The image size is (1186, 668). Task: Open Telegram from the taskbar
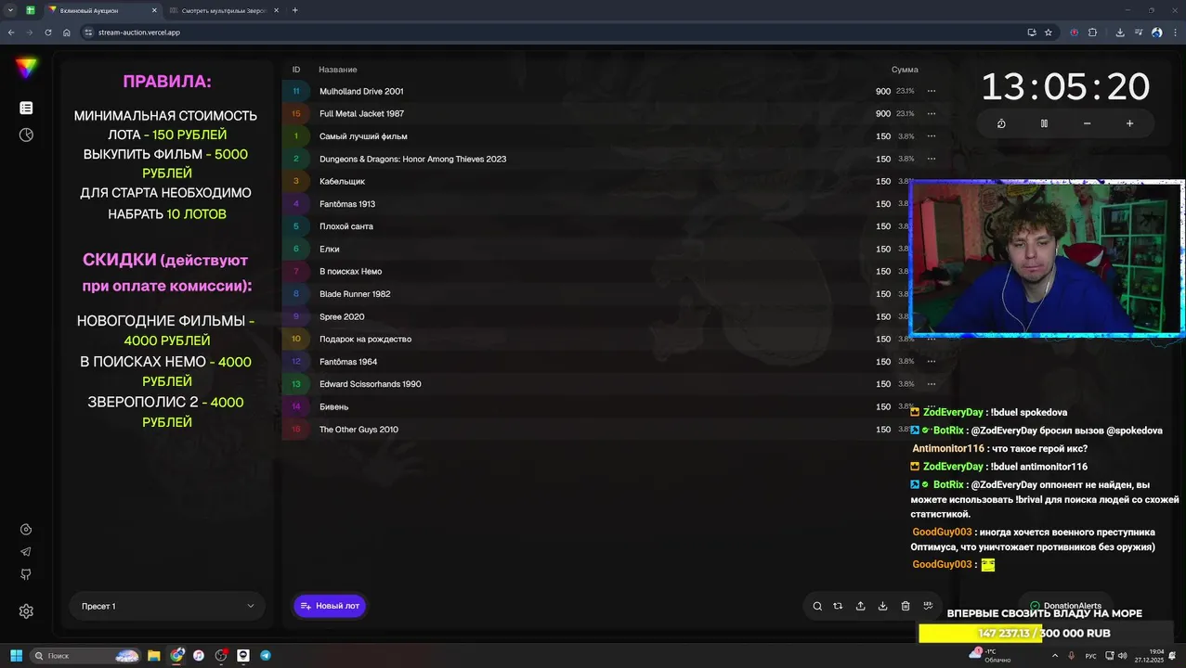point(266,655)
